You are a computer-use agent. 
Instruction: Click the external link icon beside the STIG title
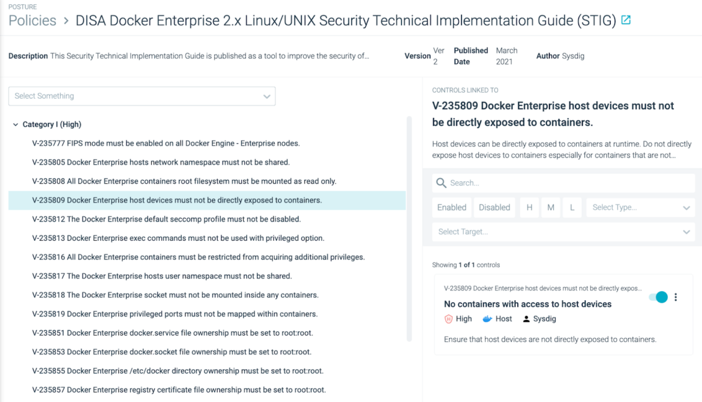pyautogui.click(x=626, y=20)
